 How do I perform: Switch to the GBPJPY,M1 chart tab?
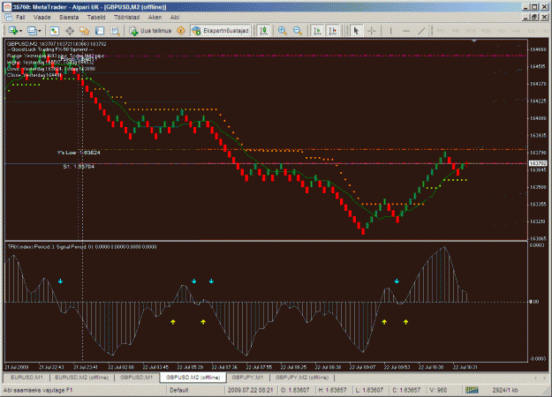point(248,378)
